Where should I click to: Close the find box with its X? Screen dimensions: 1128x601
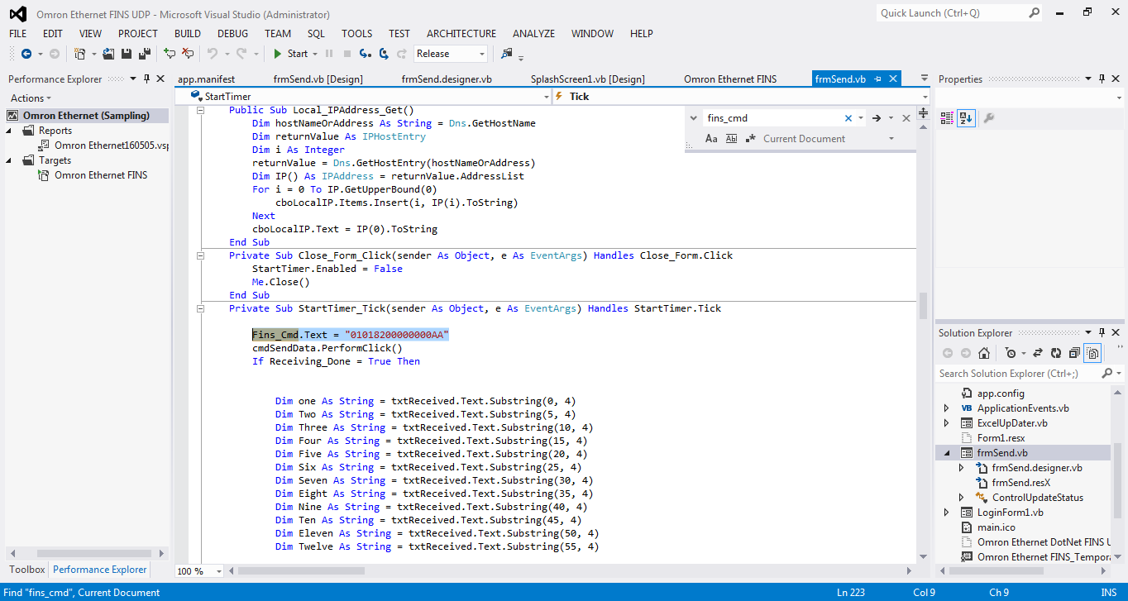906,118
